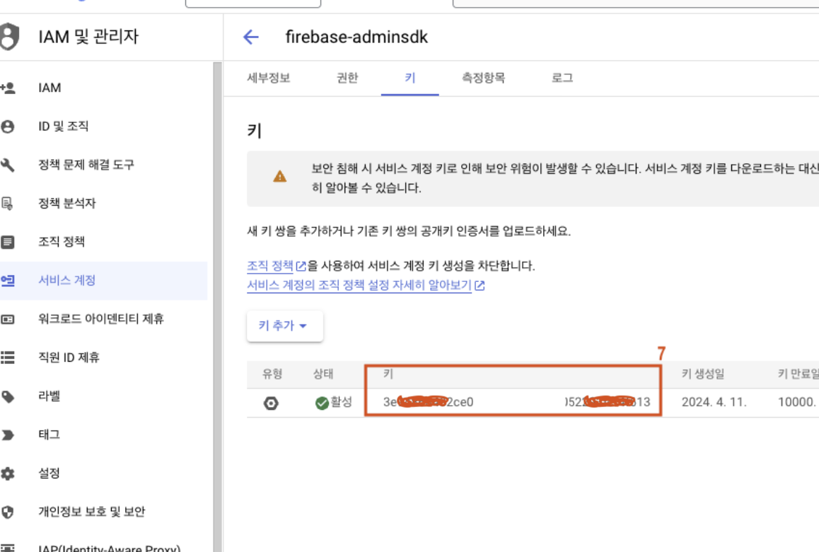Click the green active status checkmark

[x=322, y=403]
